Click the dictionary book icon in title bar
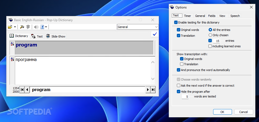Viewport: 259px width, 122px height. coord(11,20)
